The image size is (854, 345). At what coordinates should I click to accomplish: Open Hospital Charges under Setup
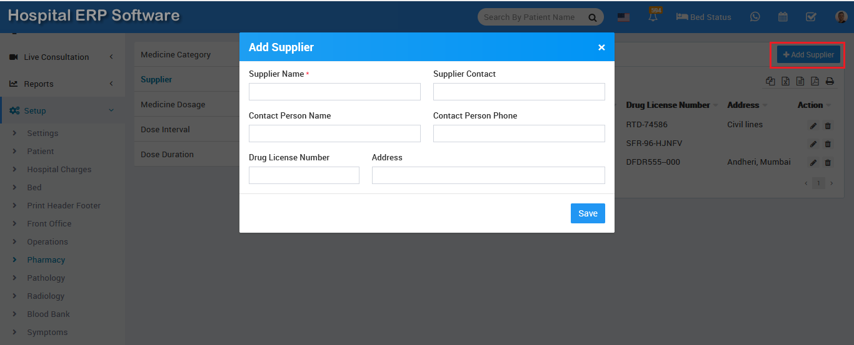pos(59,169)
